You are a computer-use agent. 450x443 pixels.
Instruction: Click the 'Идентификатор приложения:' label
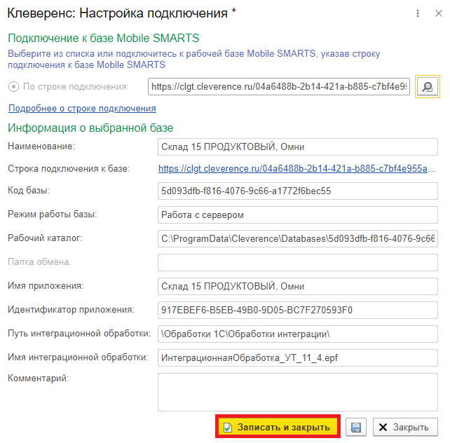click(x=71, y=310)
